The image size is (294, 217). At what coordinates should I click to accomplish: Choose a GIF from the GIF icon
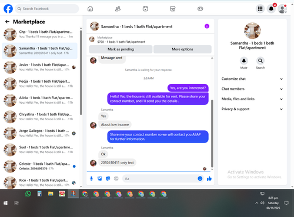pos(116,178)
